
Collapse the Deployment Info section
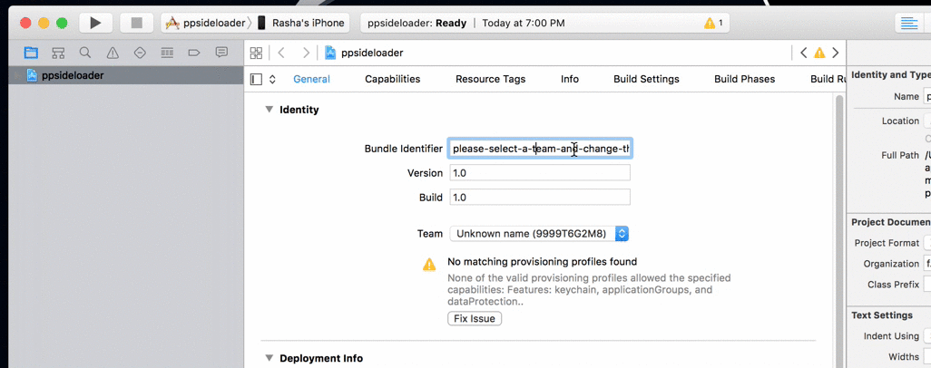[x=269, y=358]
